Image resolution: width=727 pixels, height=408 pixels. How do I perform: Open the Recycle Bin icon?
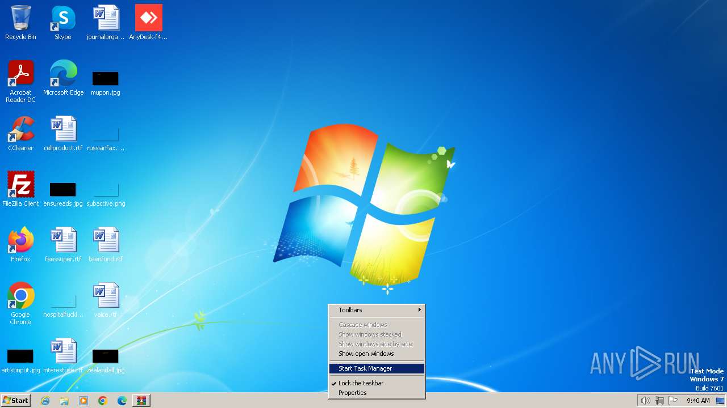click(20, 23)
